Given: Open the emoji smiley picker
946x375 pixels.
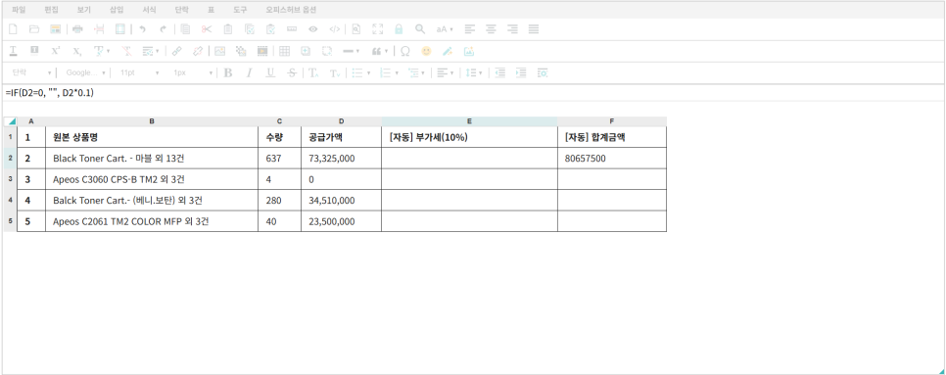Looking at the screenshot, I should 427,51.
